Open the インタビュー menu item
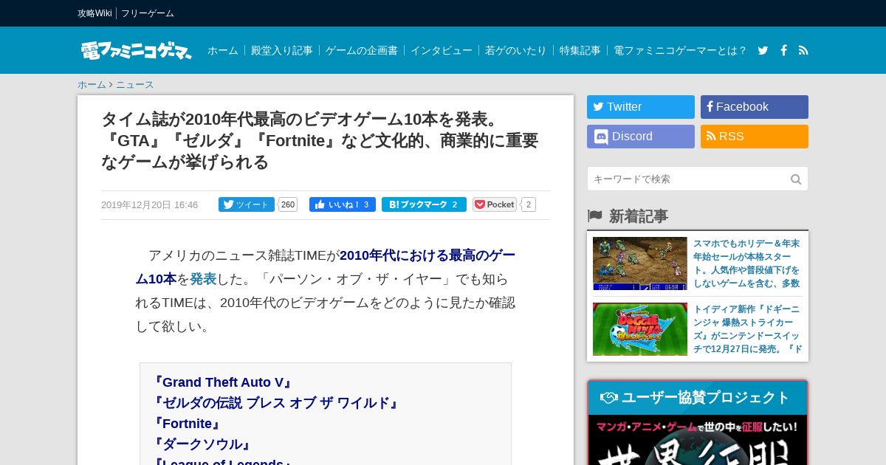Viewport: 886px width, 465px height. [x=441, y=50]
